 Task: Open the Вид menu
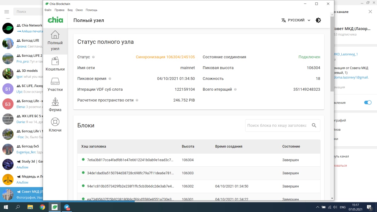pyautogui.click(x=70, y=10)
